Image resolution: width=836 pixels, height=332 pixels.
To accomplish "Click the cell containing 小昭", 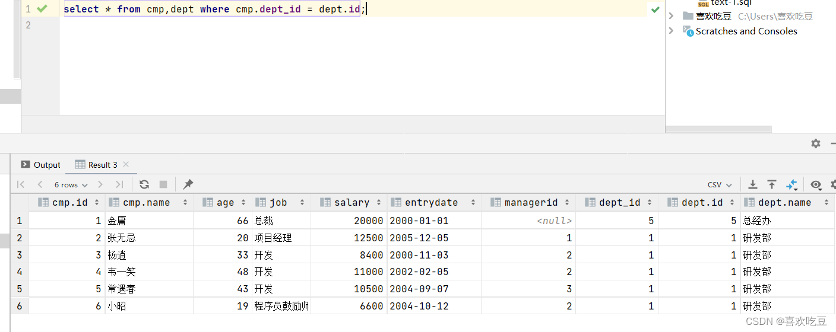I will tap(149, 307).
